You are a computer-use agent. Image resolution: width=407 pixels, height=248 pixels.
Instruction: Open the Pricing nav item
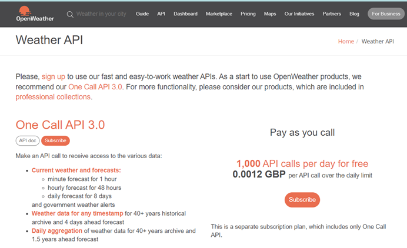point(248,14)
